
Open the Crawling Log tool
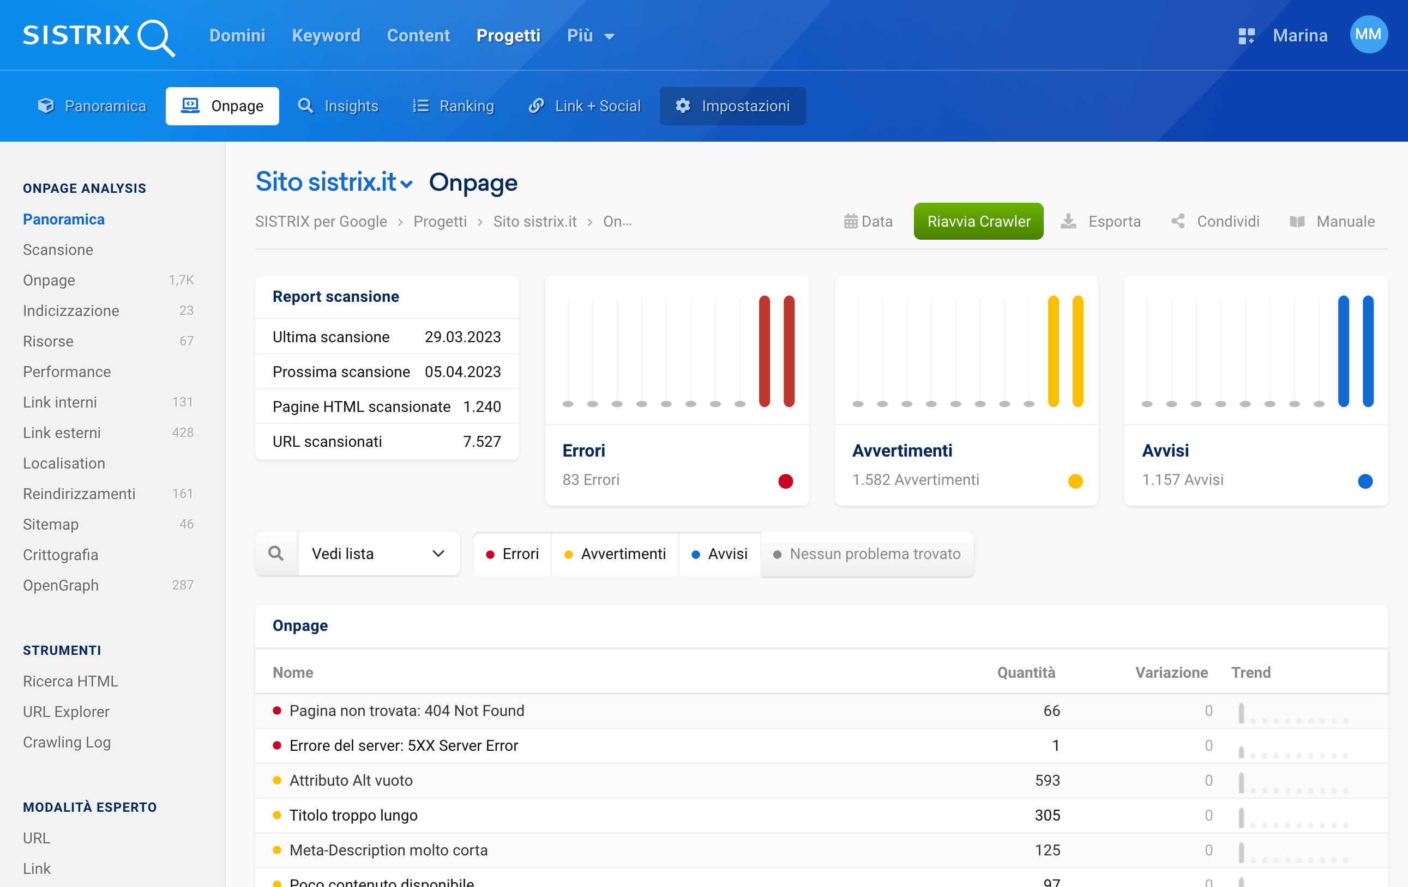pyautogui.click(x=67, y=742)
